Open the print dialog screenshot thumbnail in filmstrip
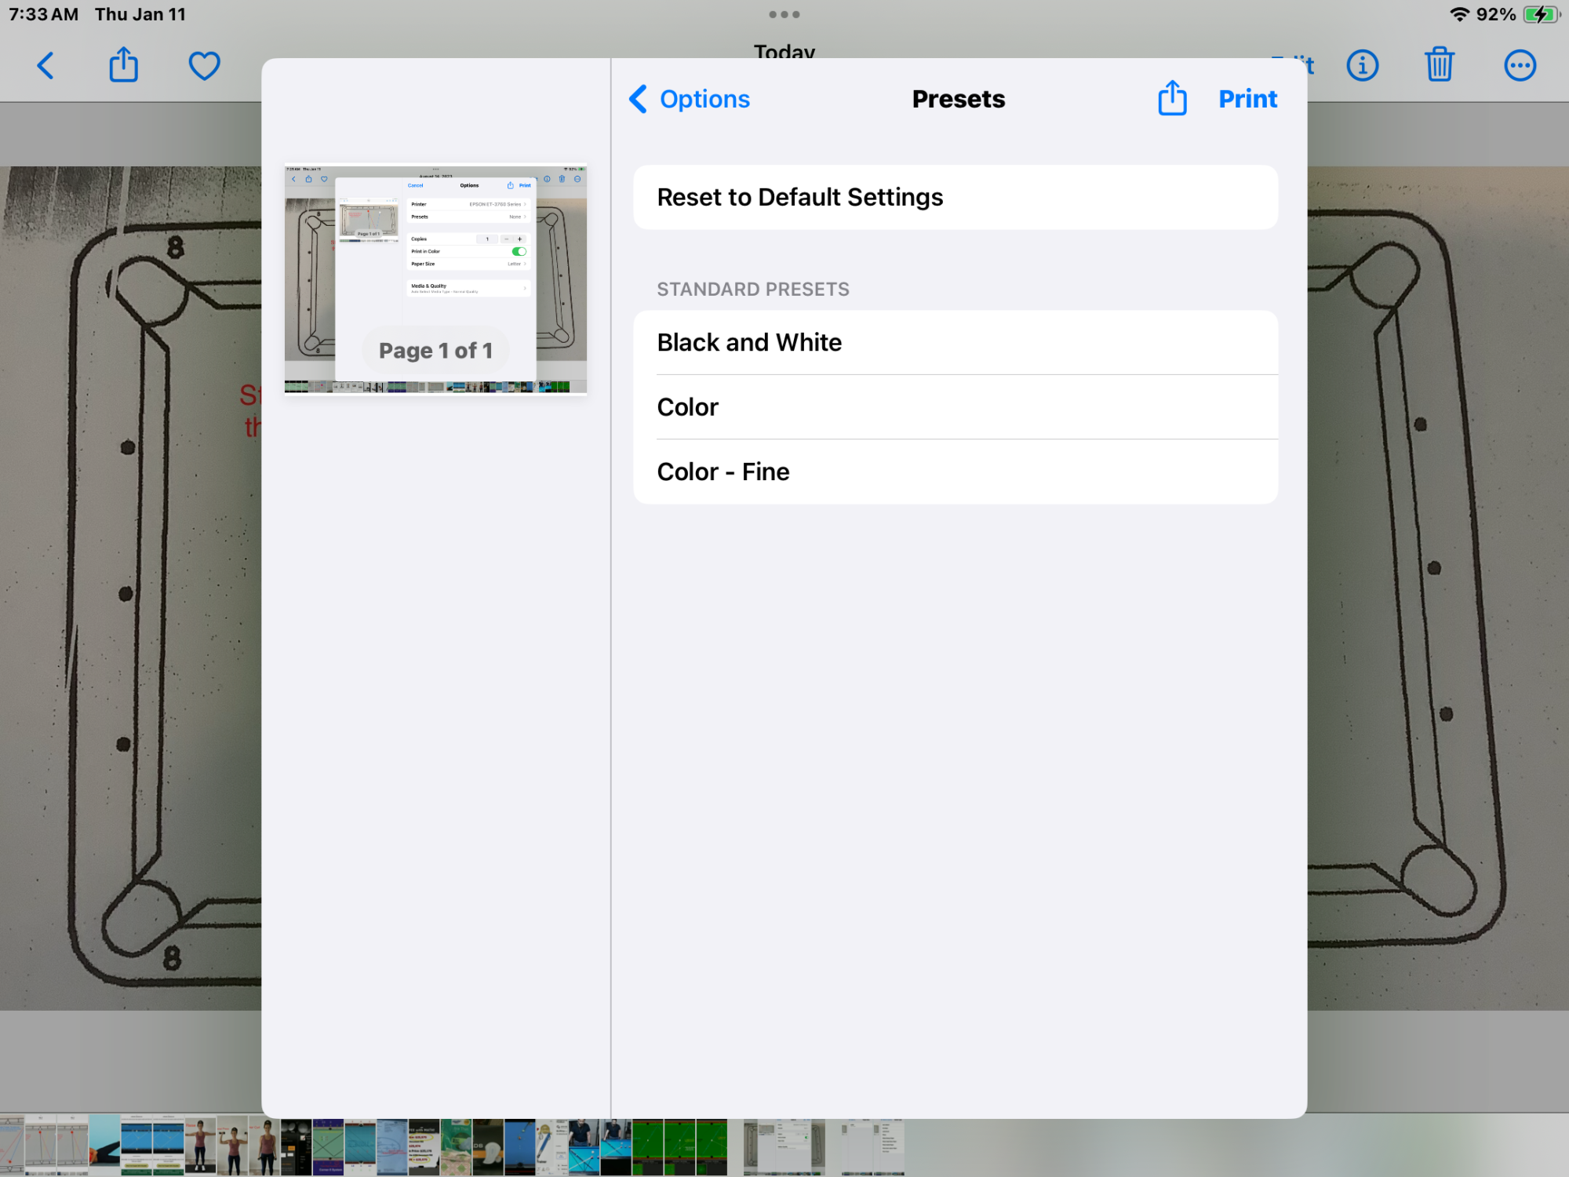 pyautogui.click(x=784, y=1146)
